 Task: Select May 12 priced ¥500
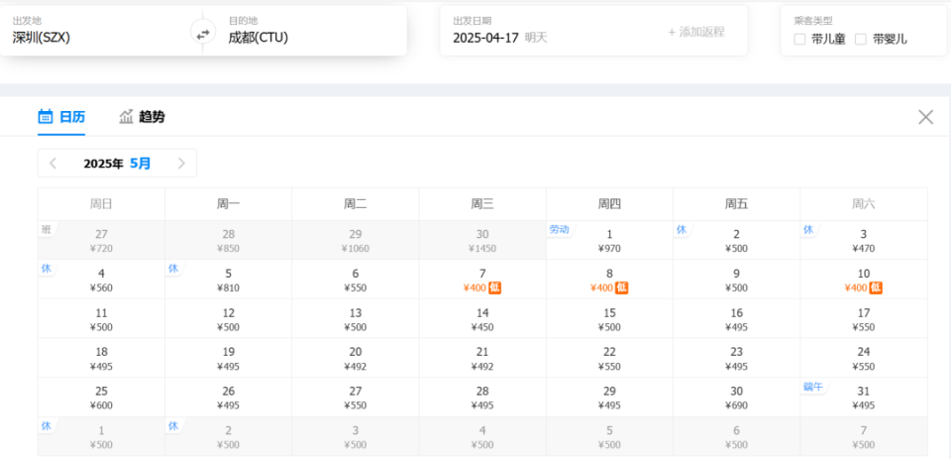tap(229, 319)
